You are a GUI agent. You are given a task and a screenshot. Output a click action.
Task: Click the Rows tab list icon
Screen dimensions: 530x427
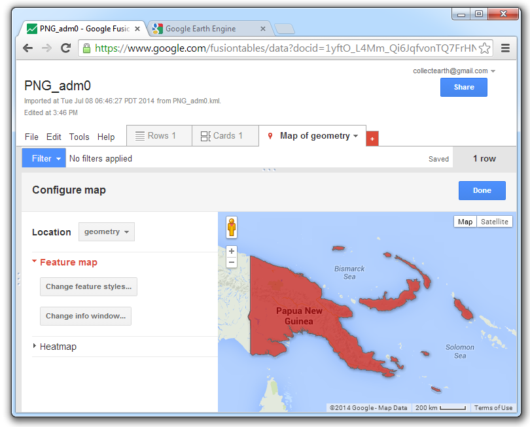pyautogui.click(x=139, y=136)
